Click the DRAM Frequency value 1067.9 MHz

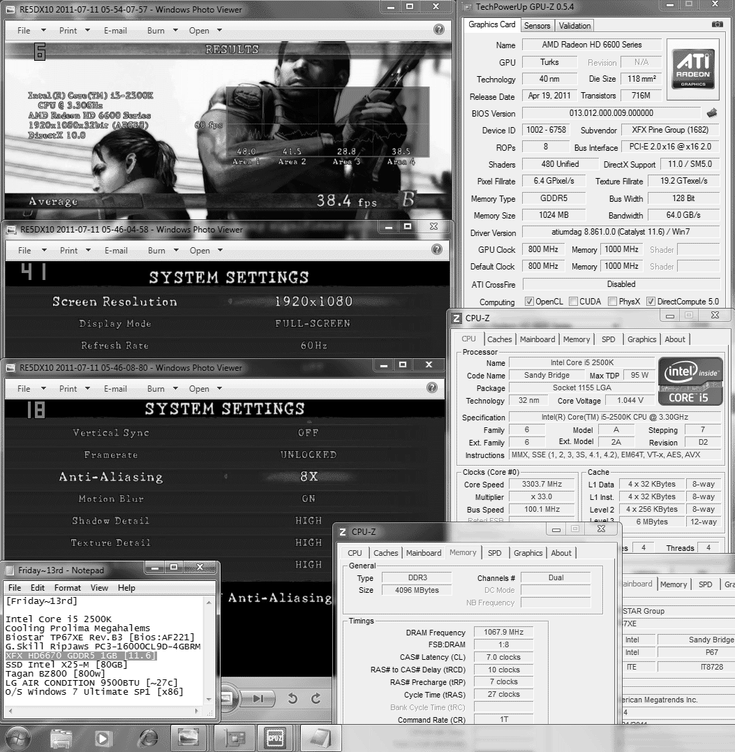[503, 632]
